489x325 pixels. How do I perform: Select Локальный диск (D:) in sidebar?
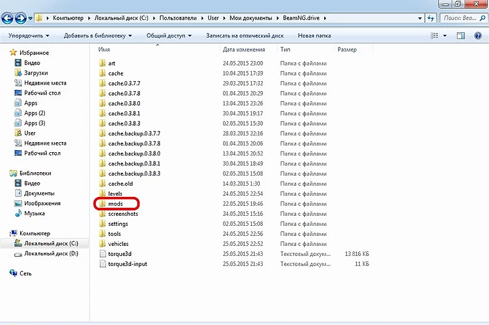click(51, 254)
